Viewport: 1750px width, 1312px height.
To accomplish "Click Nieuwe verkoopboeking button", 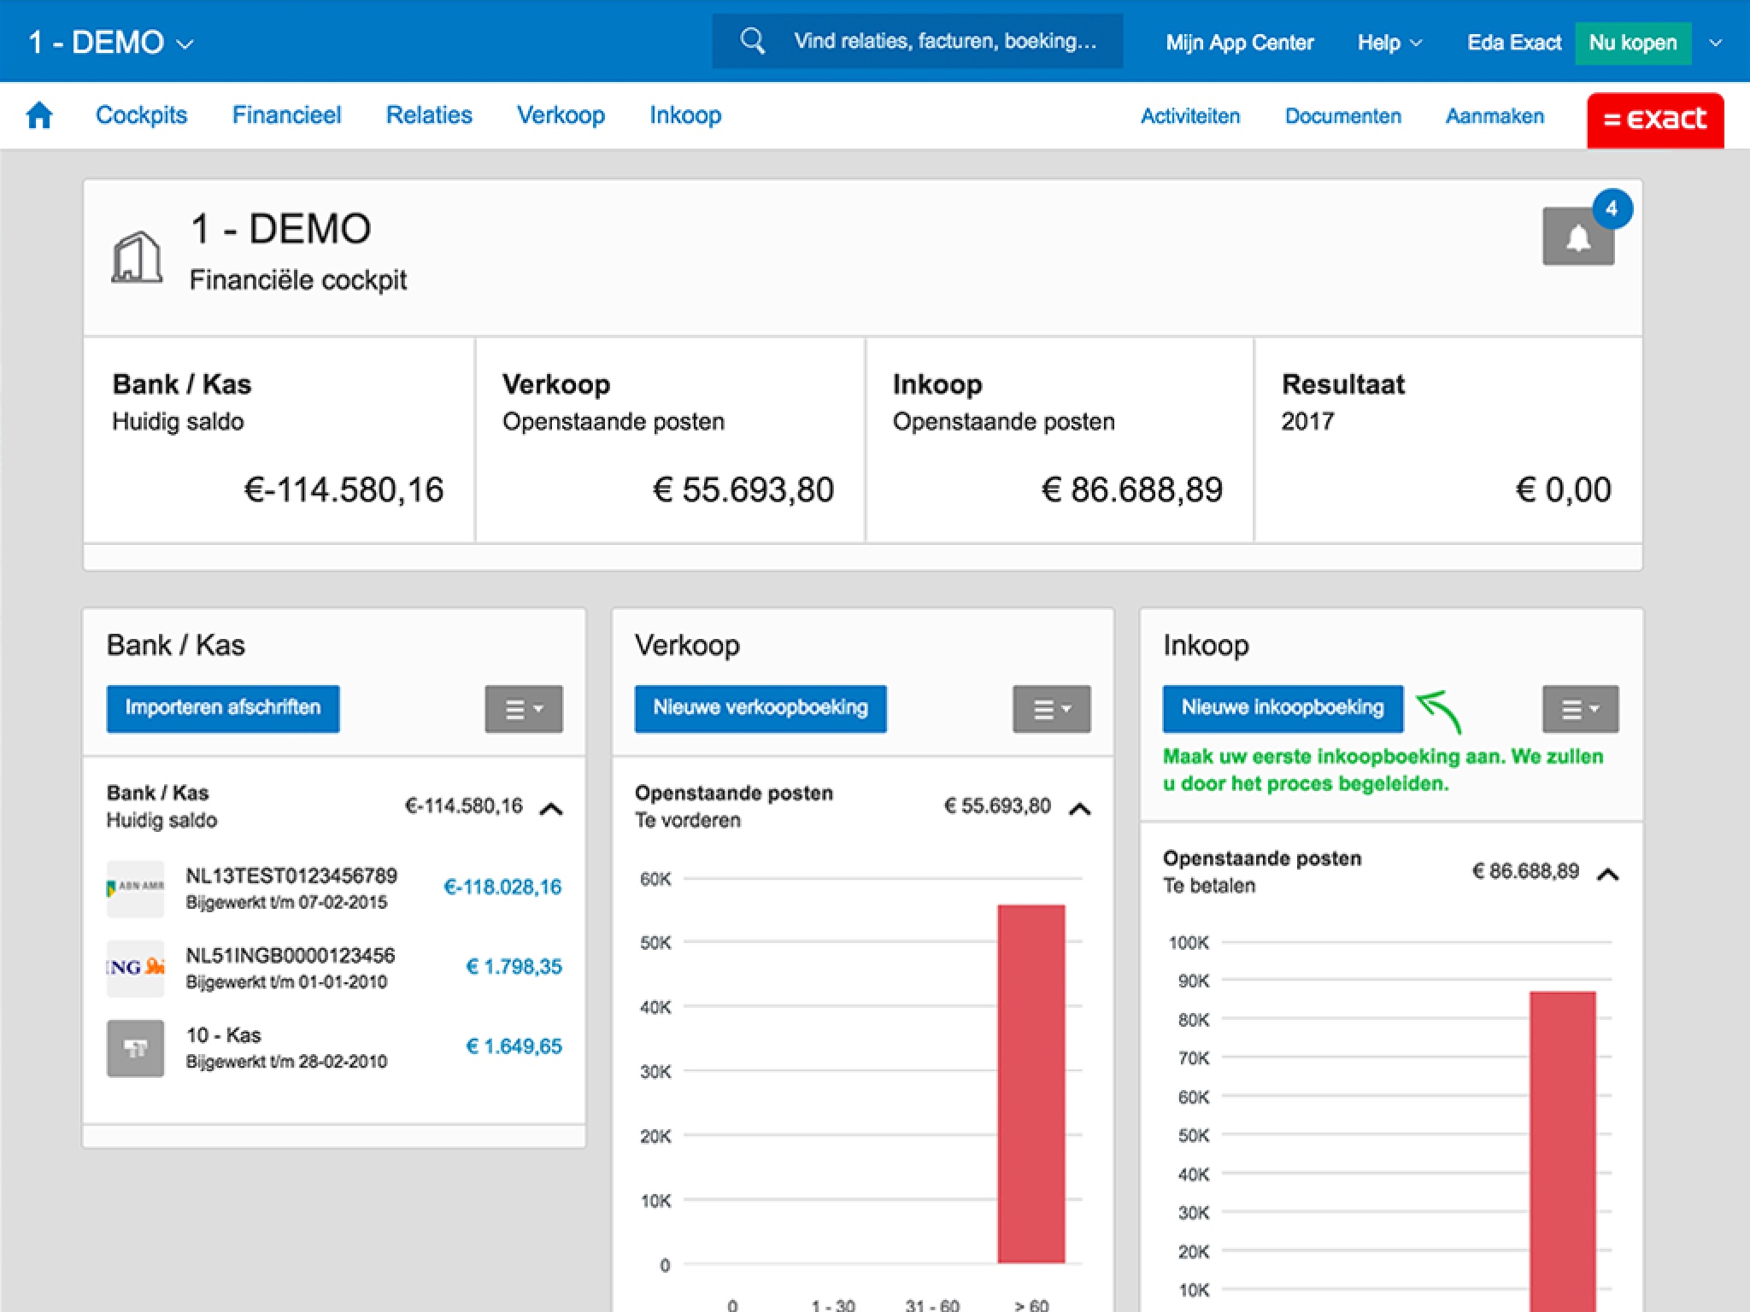I will click(x=760, y=708).
